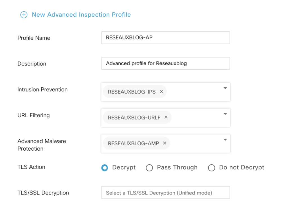Expand the Advanced Malware Protection dropdown arrow
This screenshot has width=288, height=214.
point(225,140)
